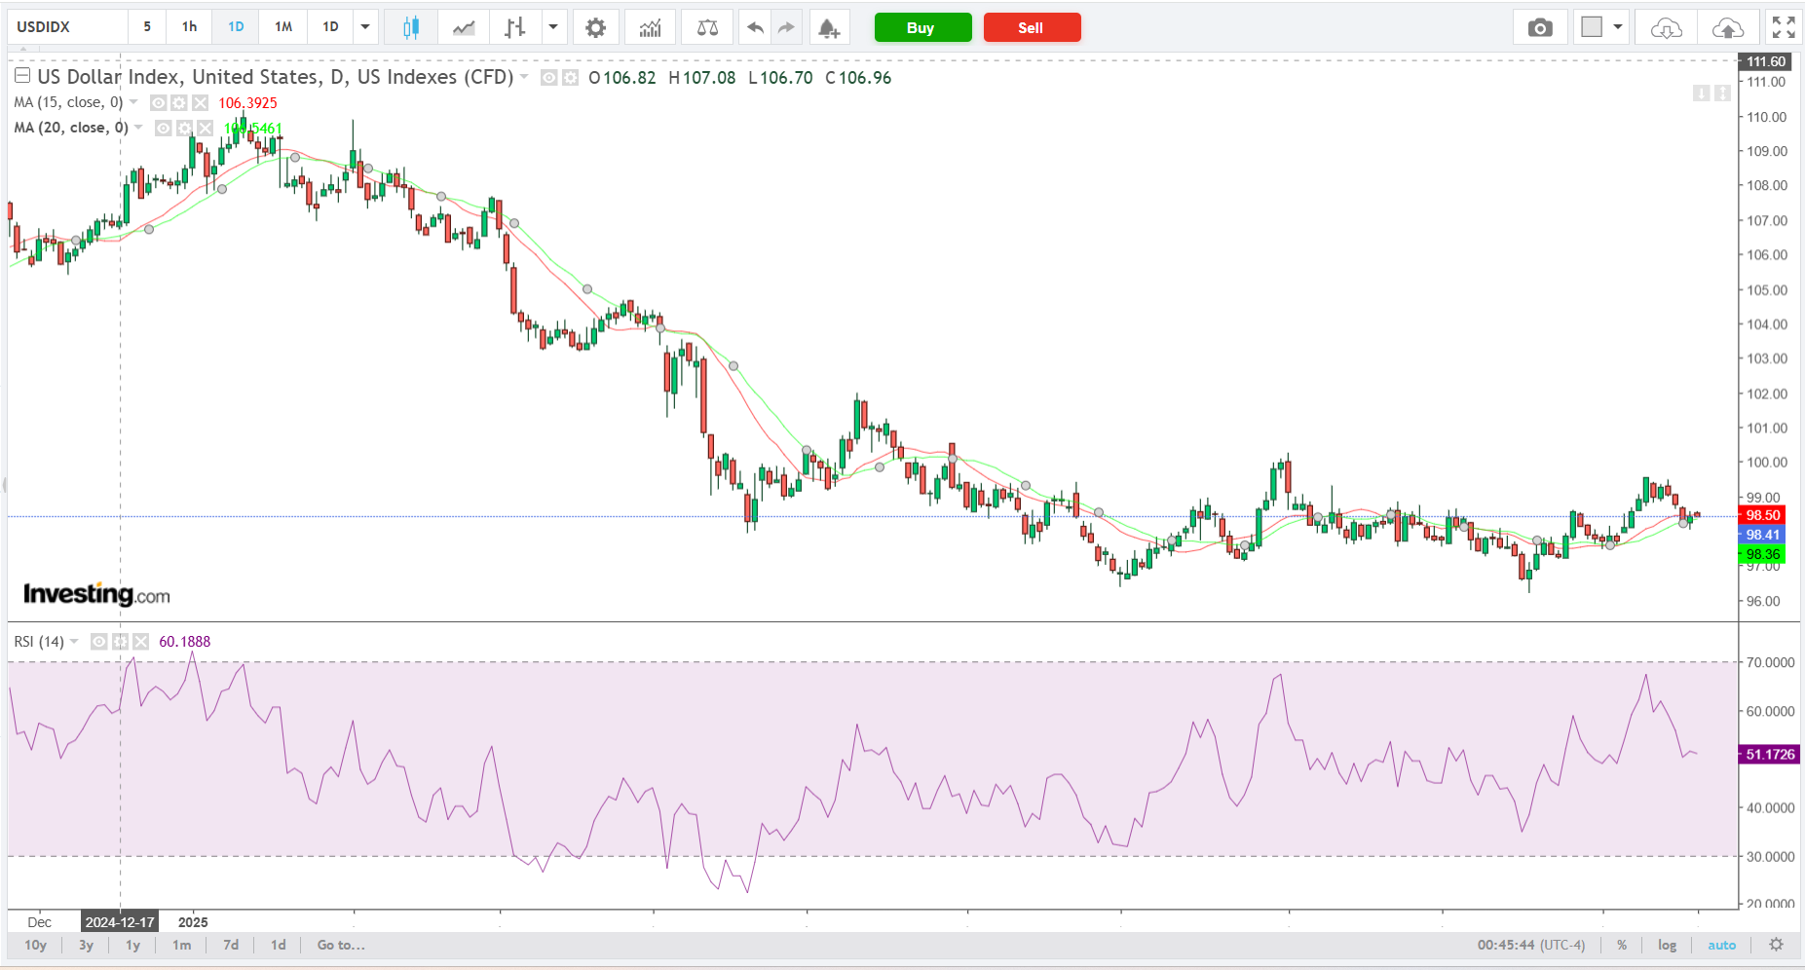Collapse the US Dollar Index legend
Viewport: 1805px width, 970px height.
[21, 76]
